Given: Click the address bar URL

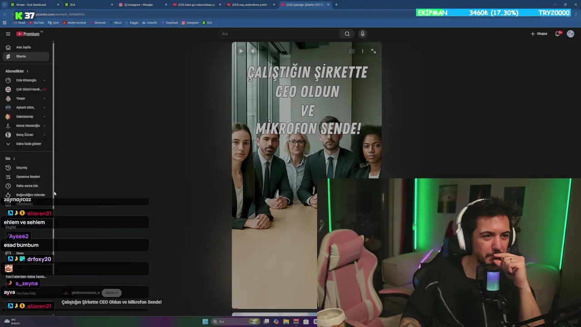Looking at the screenshot, I should (x=60, y=15).
